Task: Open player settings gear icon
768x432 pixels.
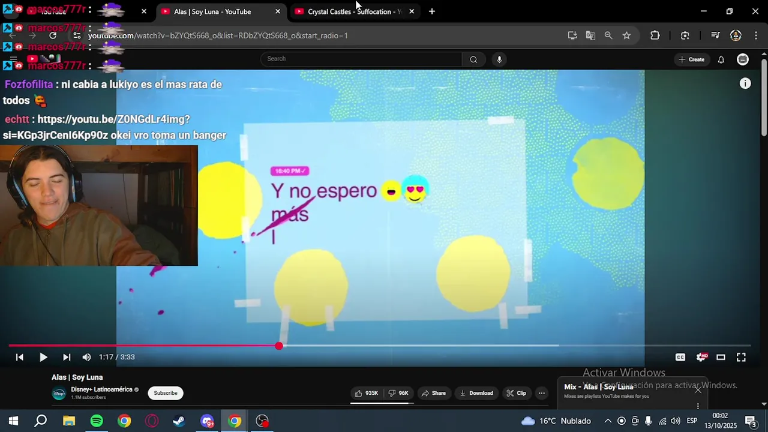Action: click(701, 357)
